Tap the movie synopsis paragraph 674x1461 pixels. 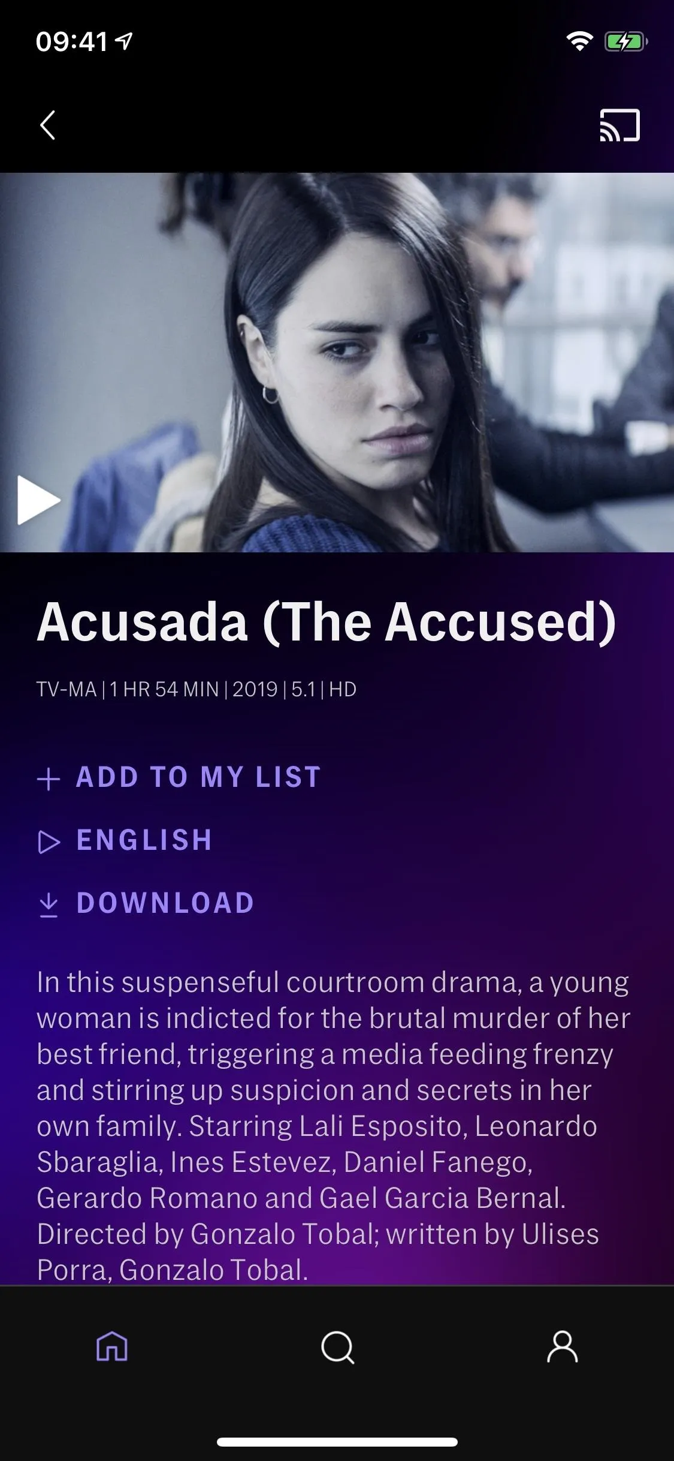click(x=334, y=1126)
